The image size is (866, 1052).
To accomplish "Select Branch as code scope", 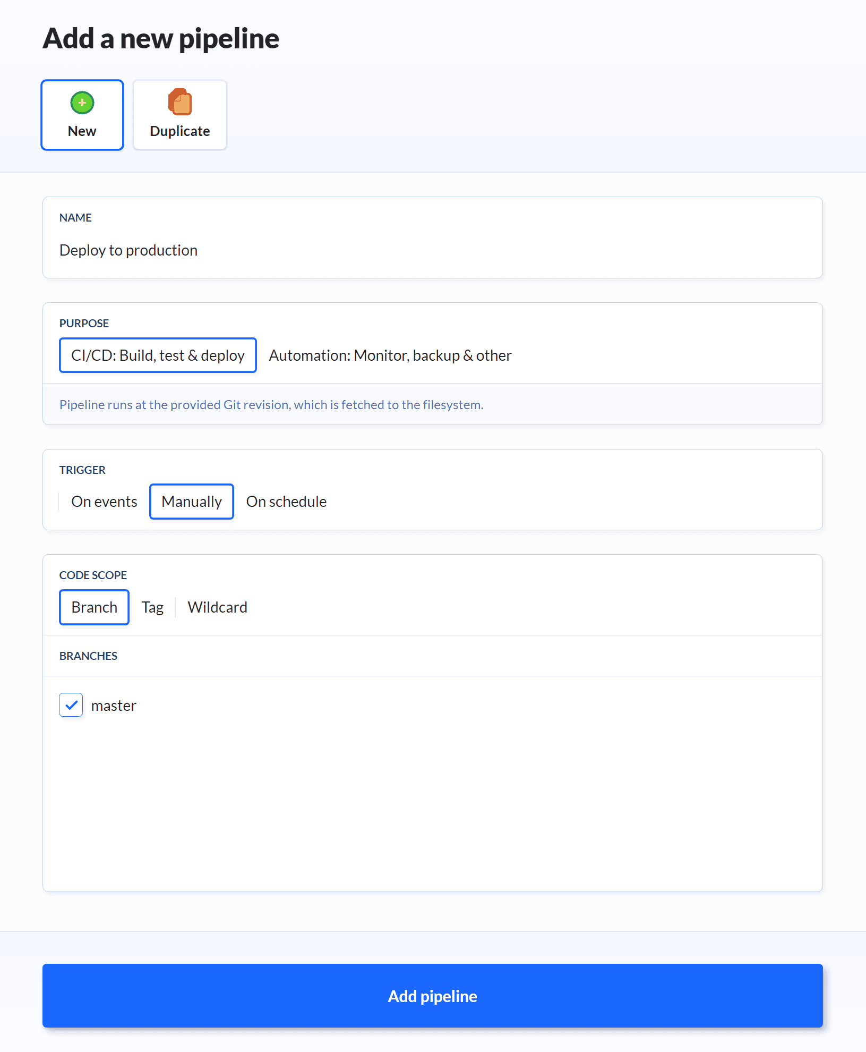I will coord(94,607).
